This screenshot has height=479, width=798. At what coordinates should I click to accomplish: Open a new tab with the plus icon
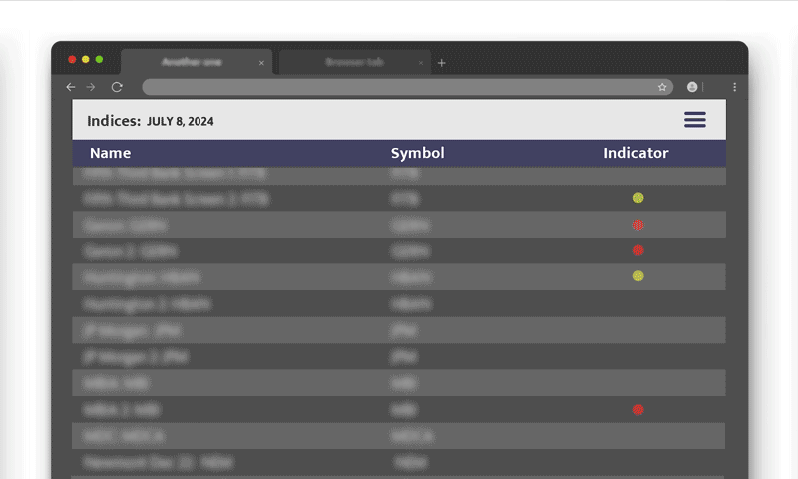[442, 63]
